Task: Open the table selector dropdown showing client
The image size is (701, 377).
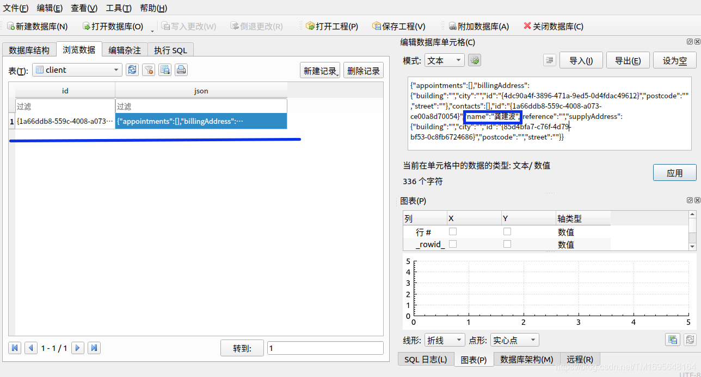Action: [77, 70]
